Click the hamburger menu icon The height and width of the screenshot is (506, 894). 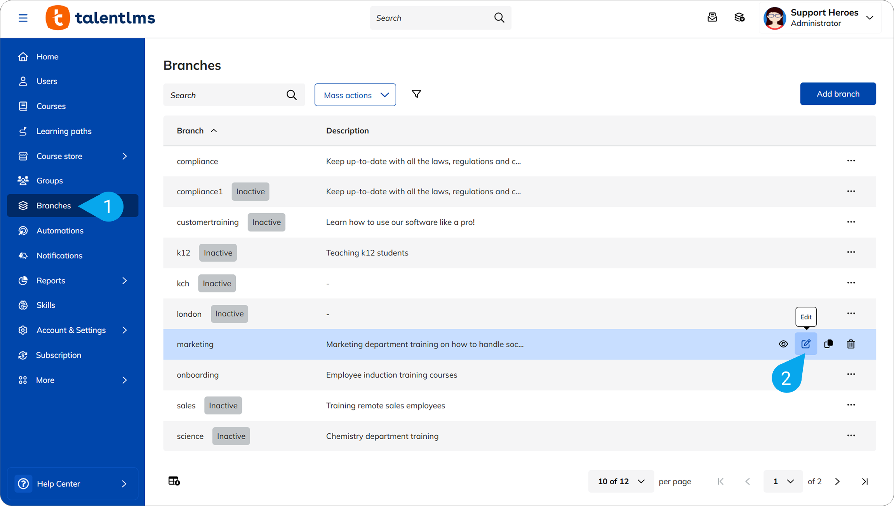pyautogui.click(x=23, y=18)
